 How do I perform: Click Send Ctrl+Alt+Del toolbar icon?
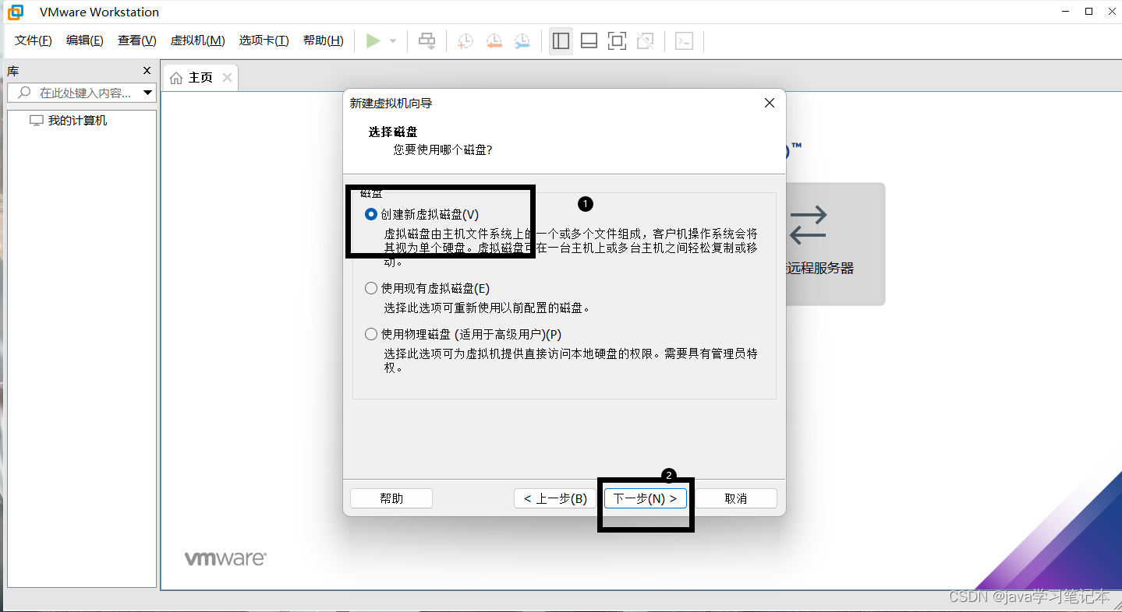427,41
